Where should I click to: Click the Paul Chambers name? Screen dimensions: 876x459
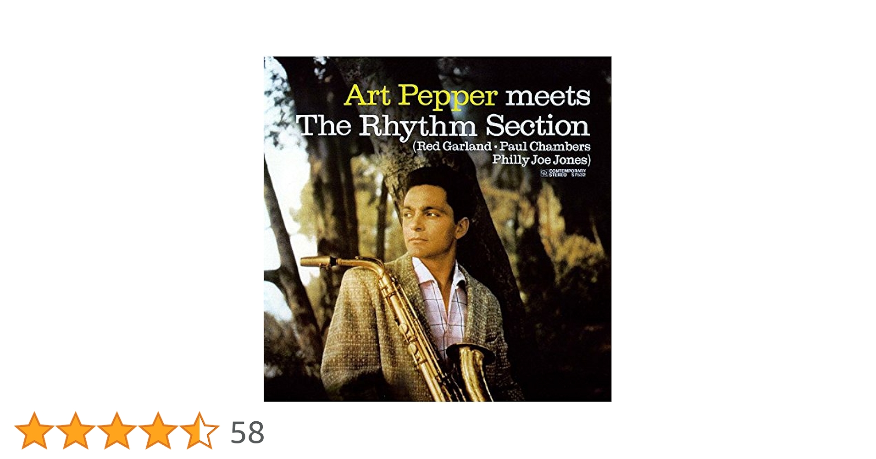pyautogui.click(x=545, y=146)
